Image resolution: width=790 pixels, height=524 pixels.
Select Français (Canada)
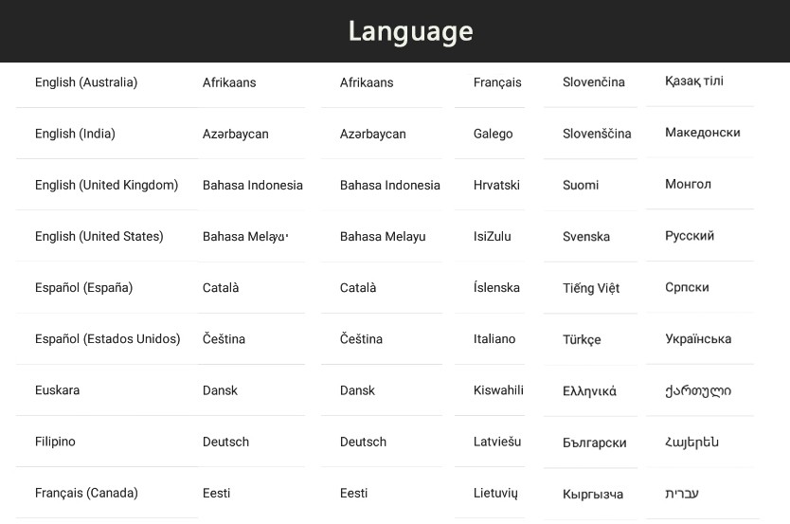(106, 493)
